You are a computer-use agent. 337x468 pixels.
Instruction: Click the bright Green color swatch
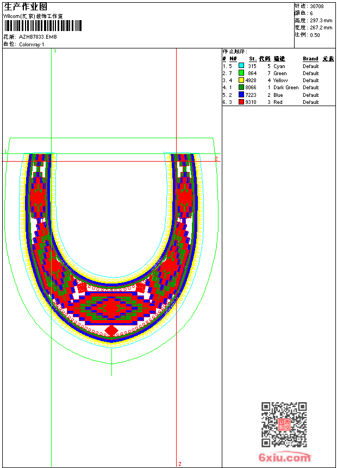pos(241,73)
